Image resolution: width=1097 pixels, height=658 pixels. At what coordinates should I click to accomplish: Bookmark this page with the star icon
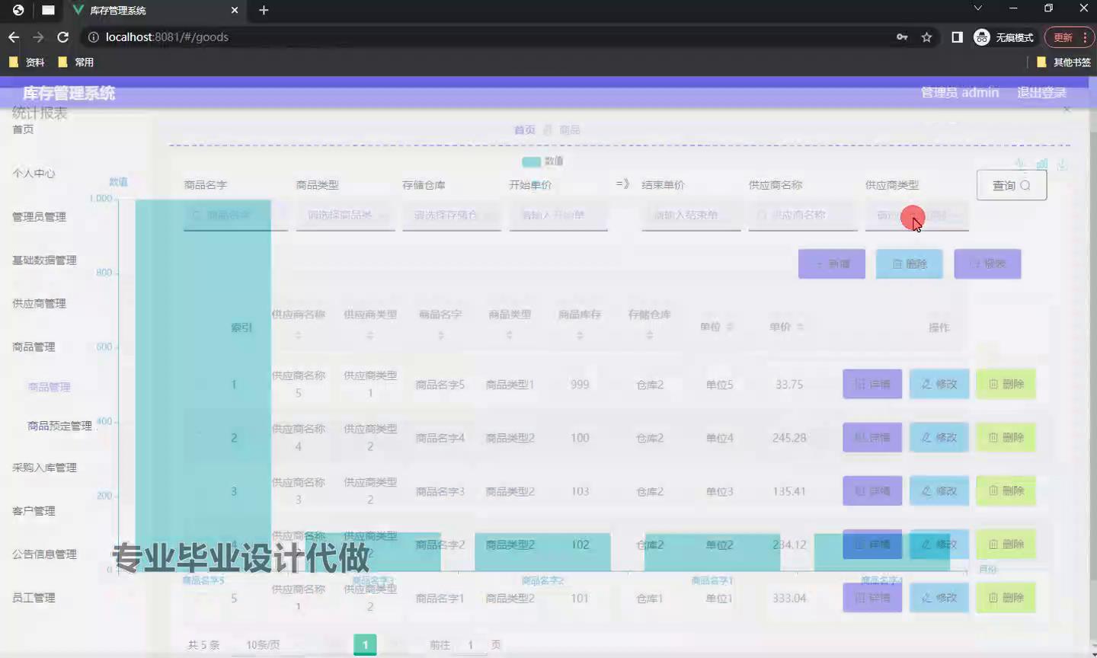coord(926,37)
